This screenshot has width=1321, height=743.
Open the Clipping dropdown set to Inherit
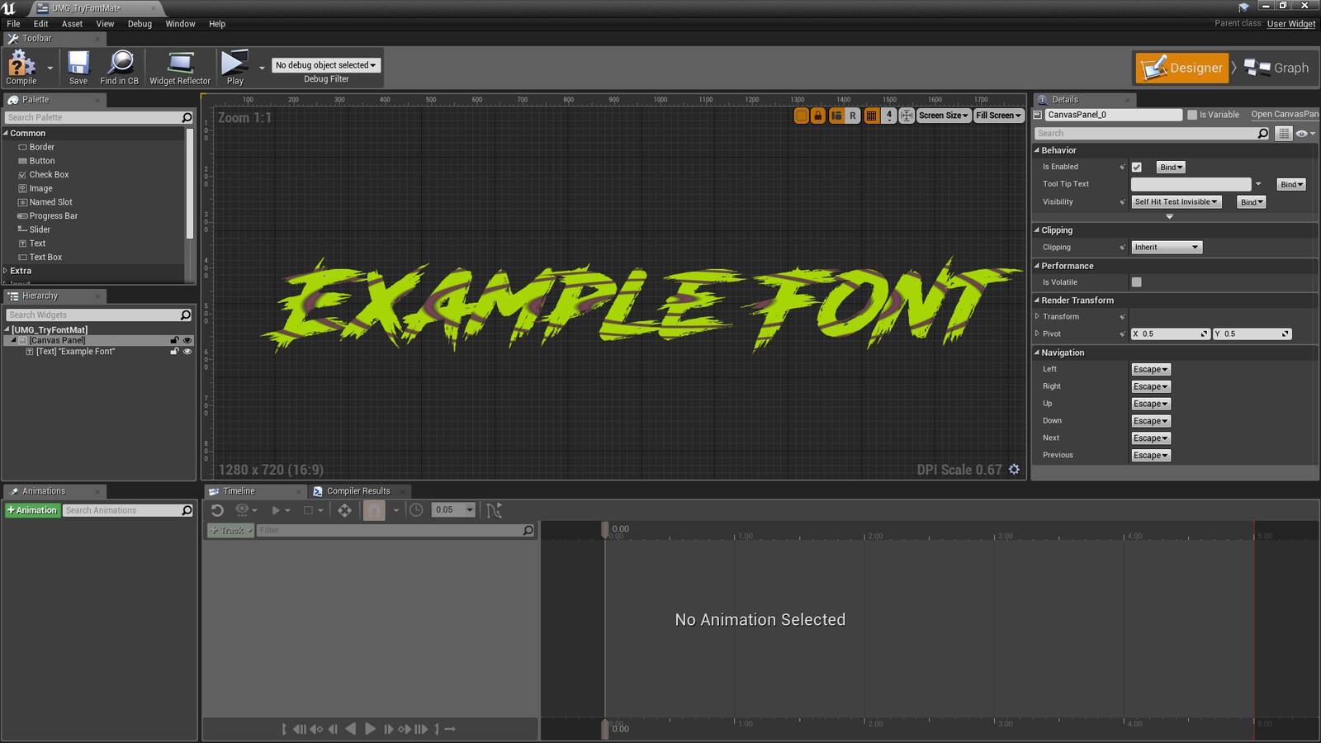[1167, 247]
